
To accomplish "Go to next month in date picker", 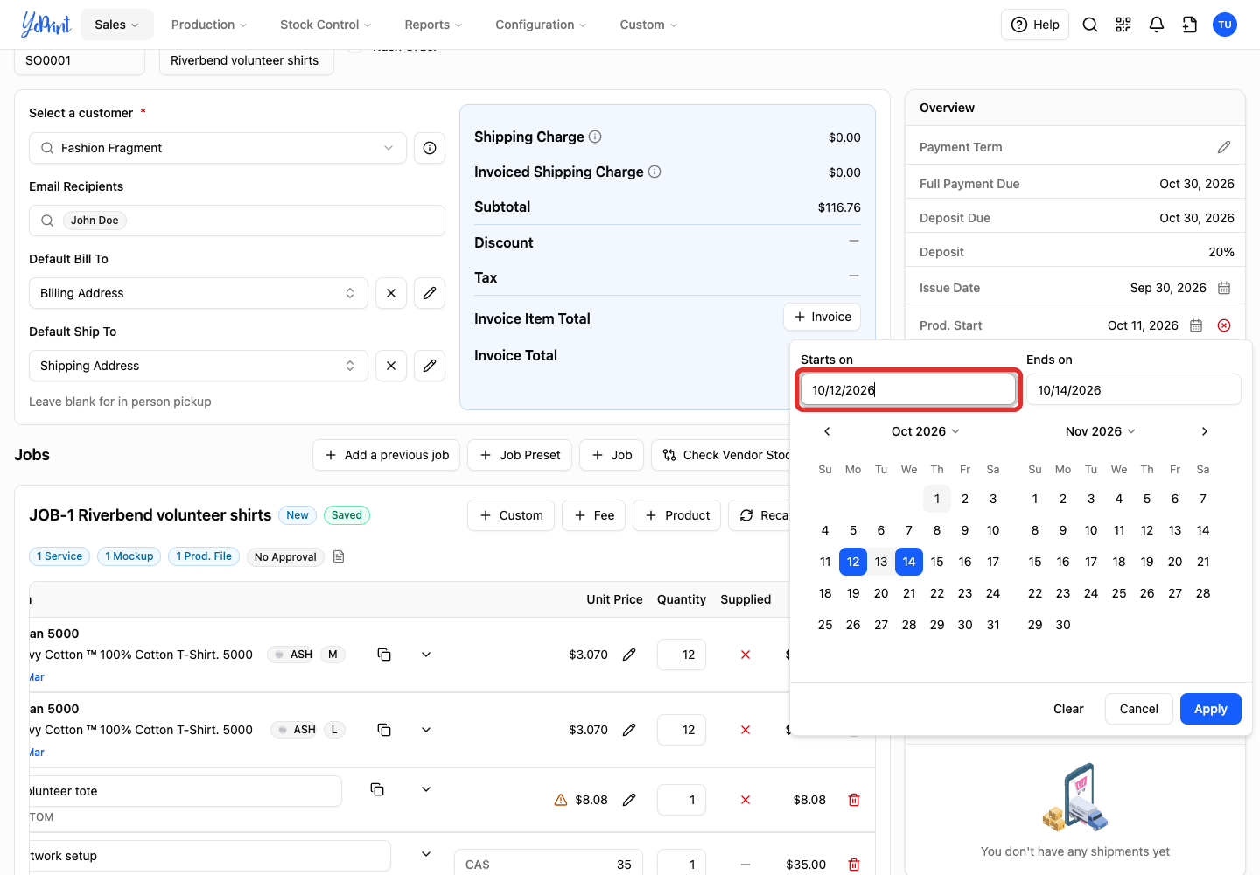I will point(1205,431).
